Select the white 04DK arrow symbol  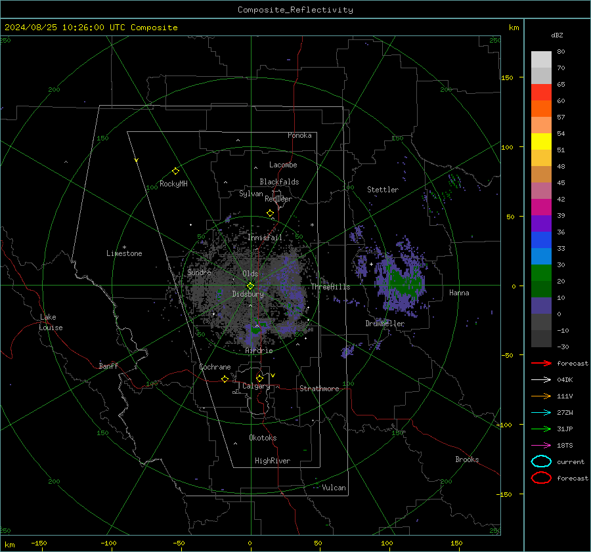click(x=541, y=380)
